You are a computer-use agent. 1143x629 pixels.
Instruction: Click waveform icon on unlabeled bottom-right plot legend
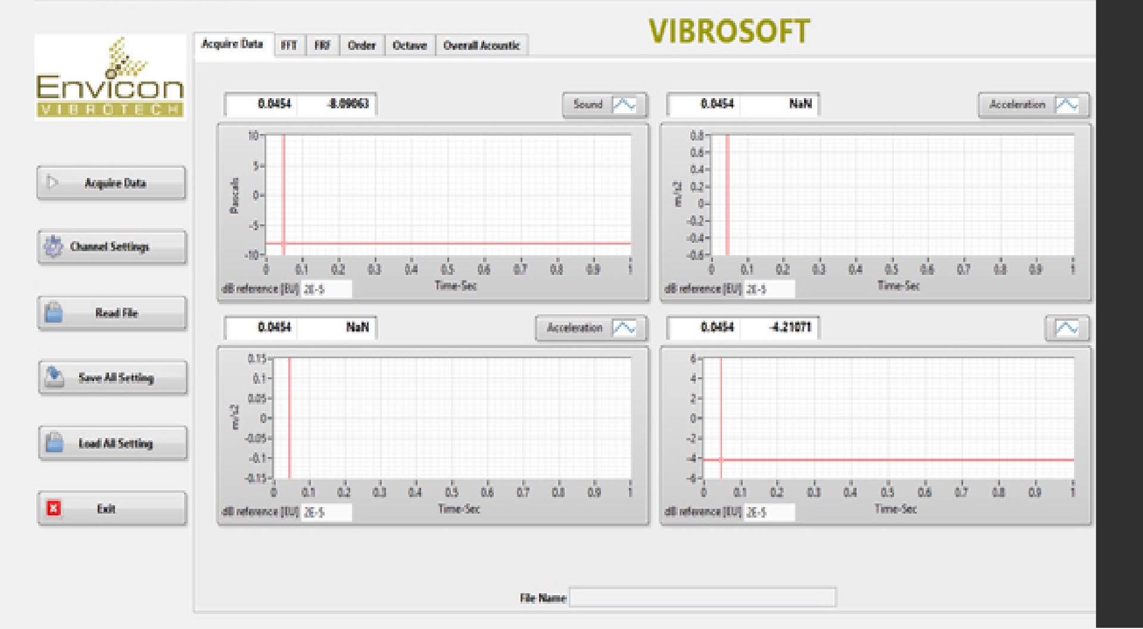(1067, 328)
